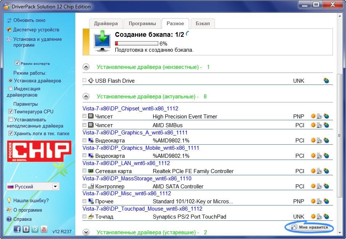This screenshot has height=239, width=346.
Task: Click the Нашли ошибку? link
Action: pos(31,200)
